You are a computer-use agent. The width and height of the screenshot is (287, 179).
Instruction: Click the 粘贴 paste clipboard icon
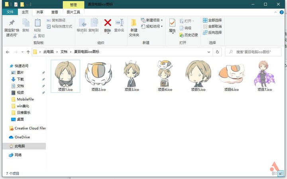pos(37,23)
